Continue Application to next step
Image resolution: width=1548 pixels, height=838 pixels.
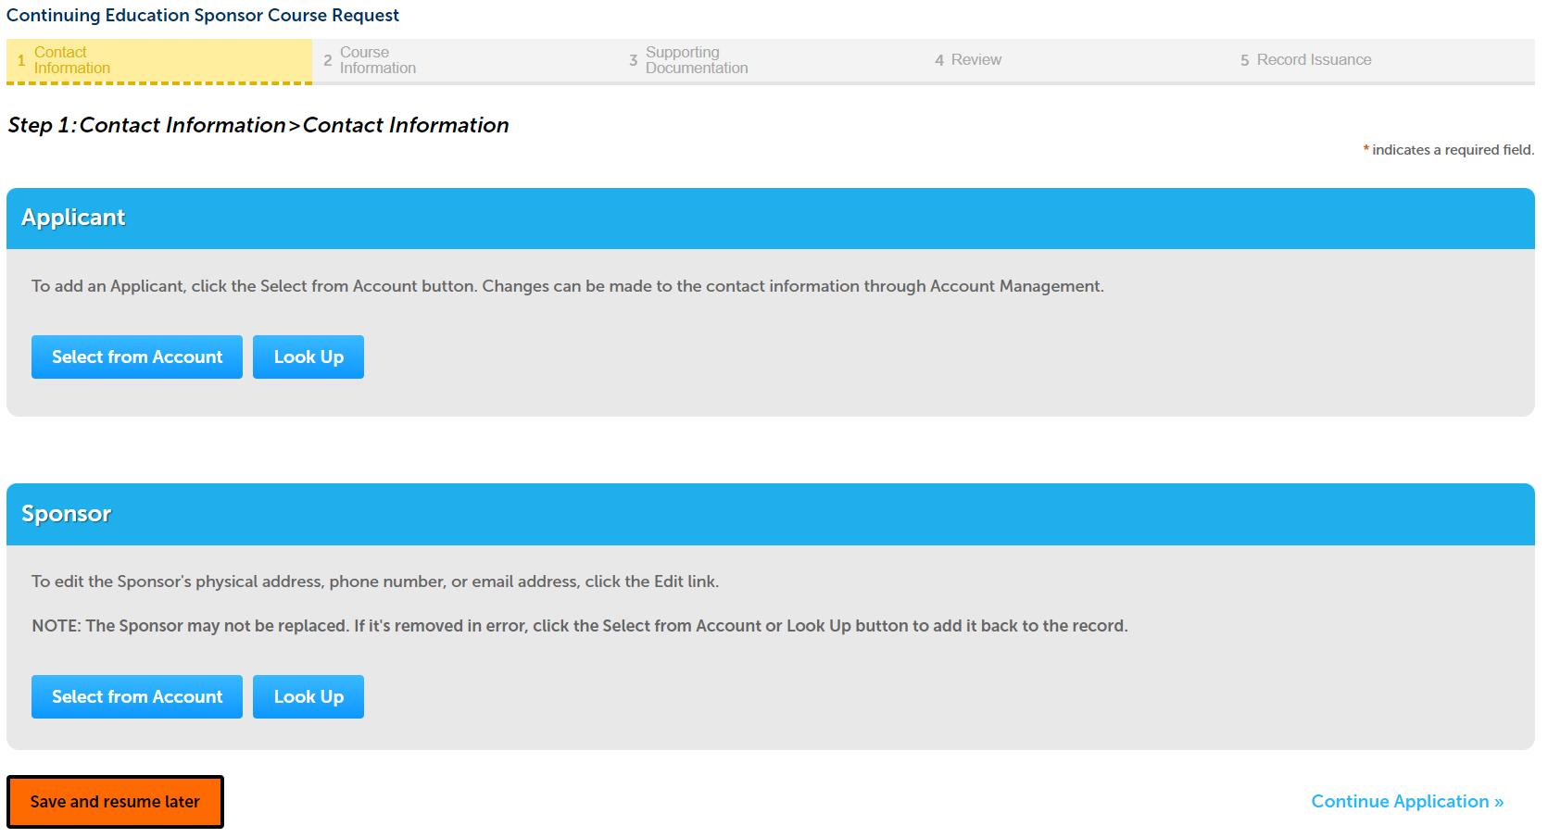pos(1407,802)
